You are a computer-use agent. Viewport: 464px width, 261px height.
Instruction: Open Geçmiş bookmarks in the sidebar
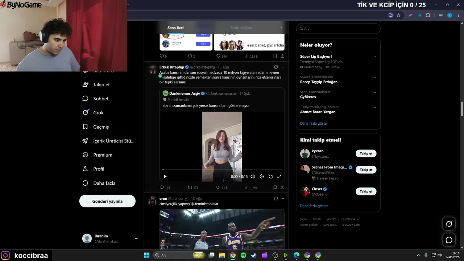point(96,127)
